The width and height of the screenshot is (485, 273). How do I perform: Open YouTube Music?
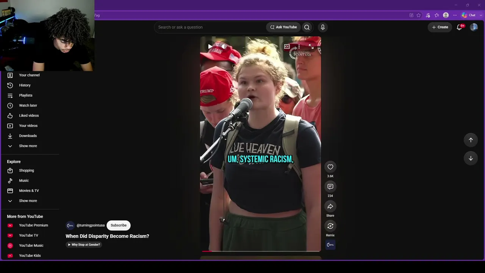[30, 245]
